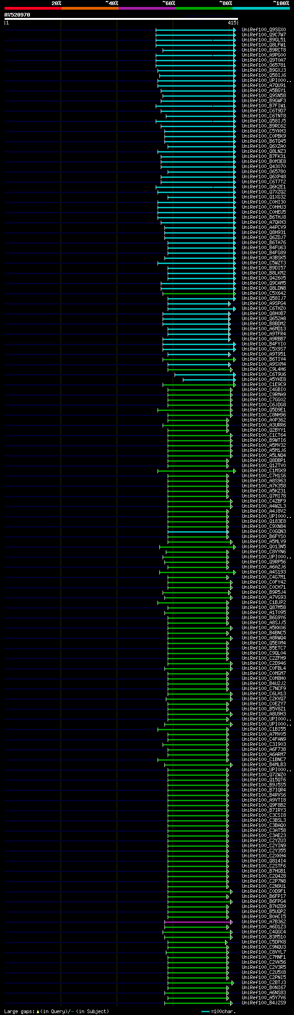Select hit label UniRef100_Q814I4

(x=264, y=861)
